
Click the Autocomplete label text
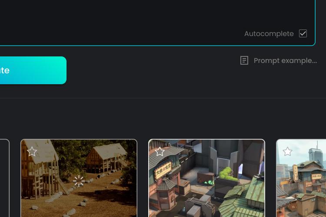pyautogui.click(x=269, y=34)
